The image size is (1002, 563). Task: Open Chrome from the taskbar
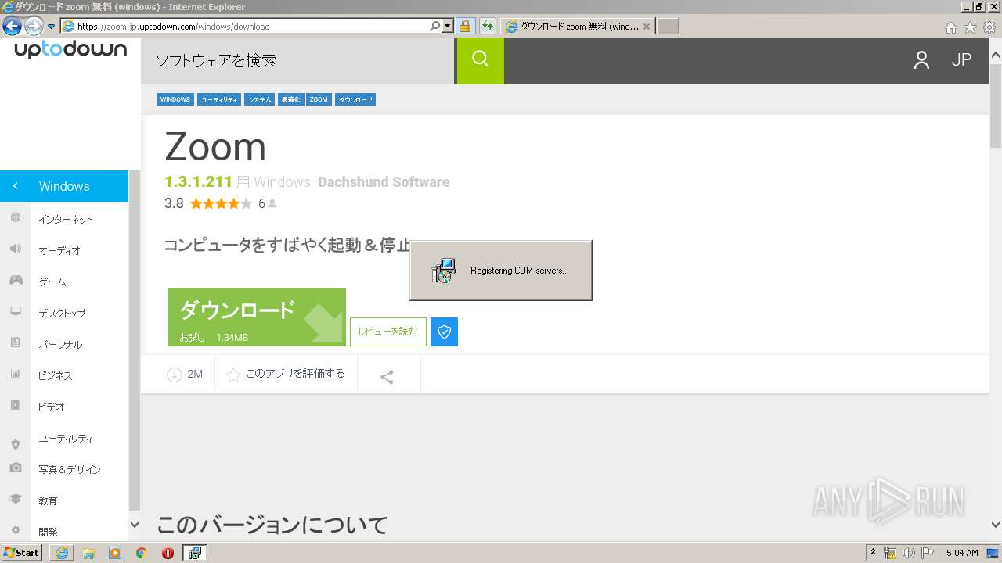(142, 553)
